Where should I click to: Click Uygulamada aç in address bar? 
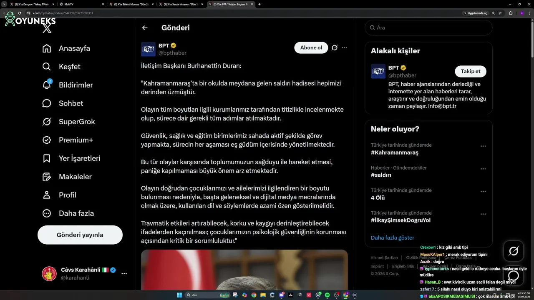point(475,13)
